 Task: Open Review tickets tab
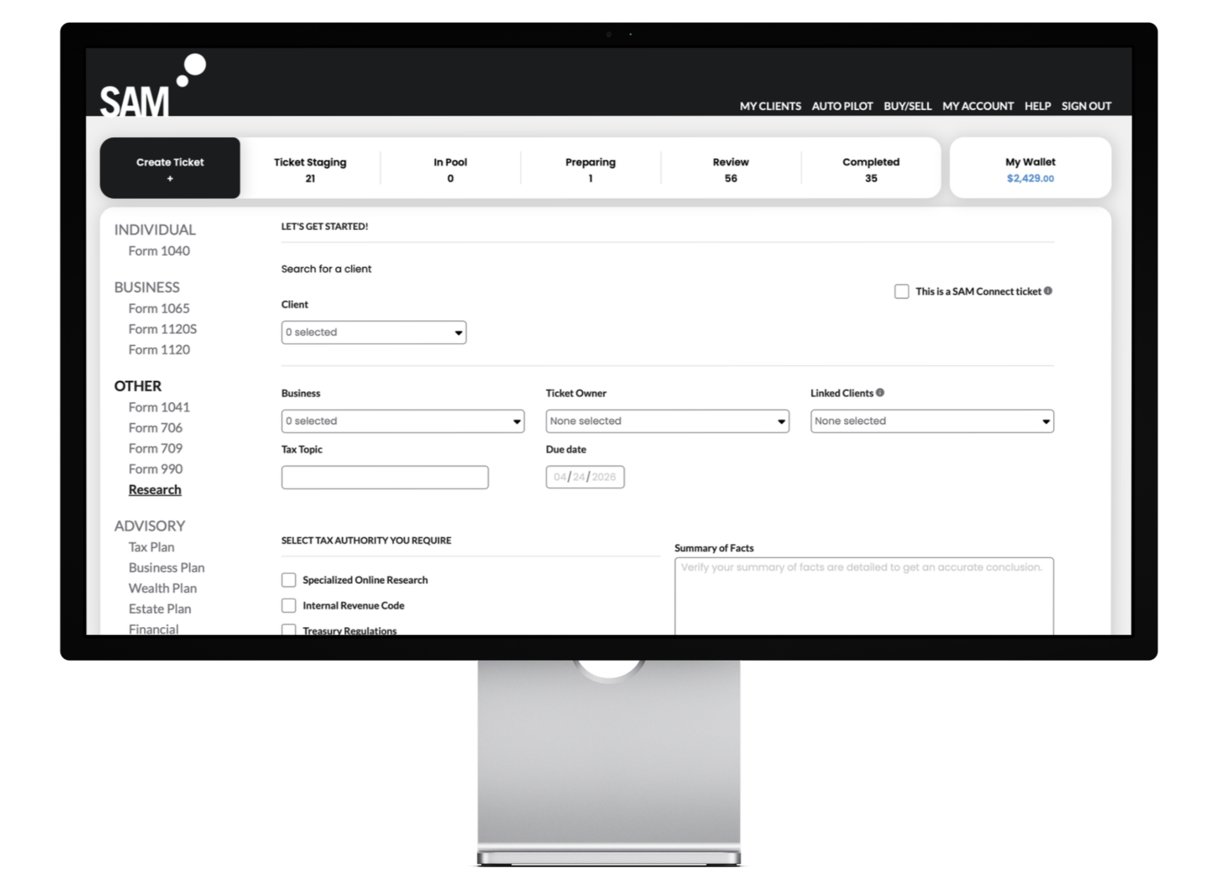coord(731,169)
